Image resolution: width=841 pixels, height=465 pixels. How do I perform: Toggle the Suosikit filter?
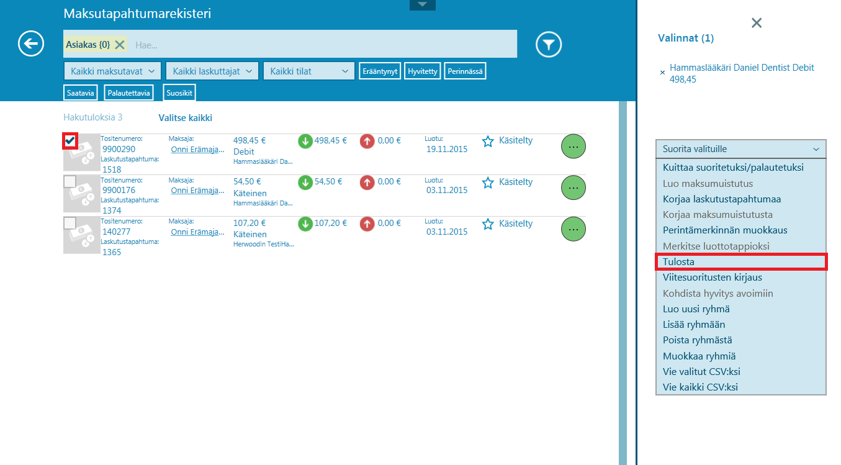179,93
